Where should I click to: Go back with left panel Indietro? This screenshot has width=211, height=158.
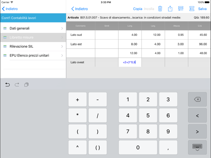10,9
